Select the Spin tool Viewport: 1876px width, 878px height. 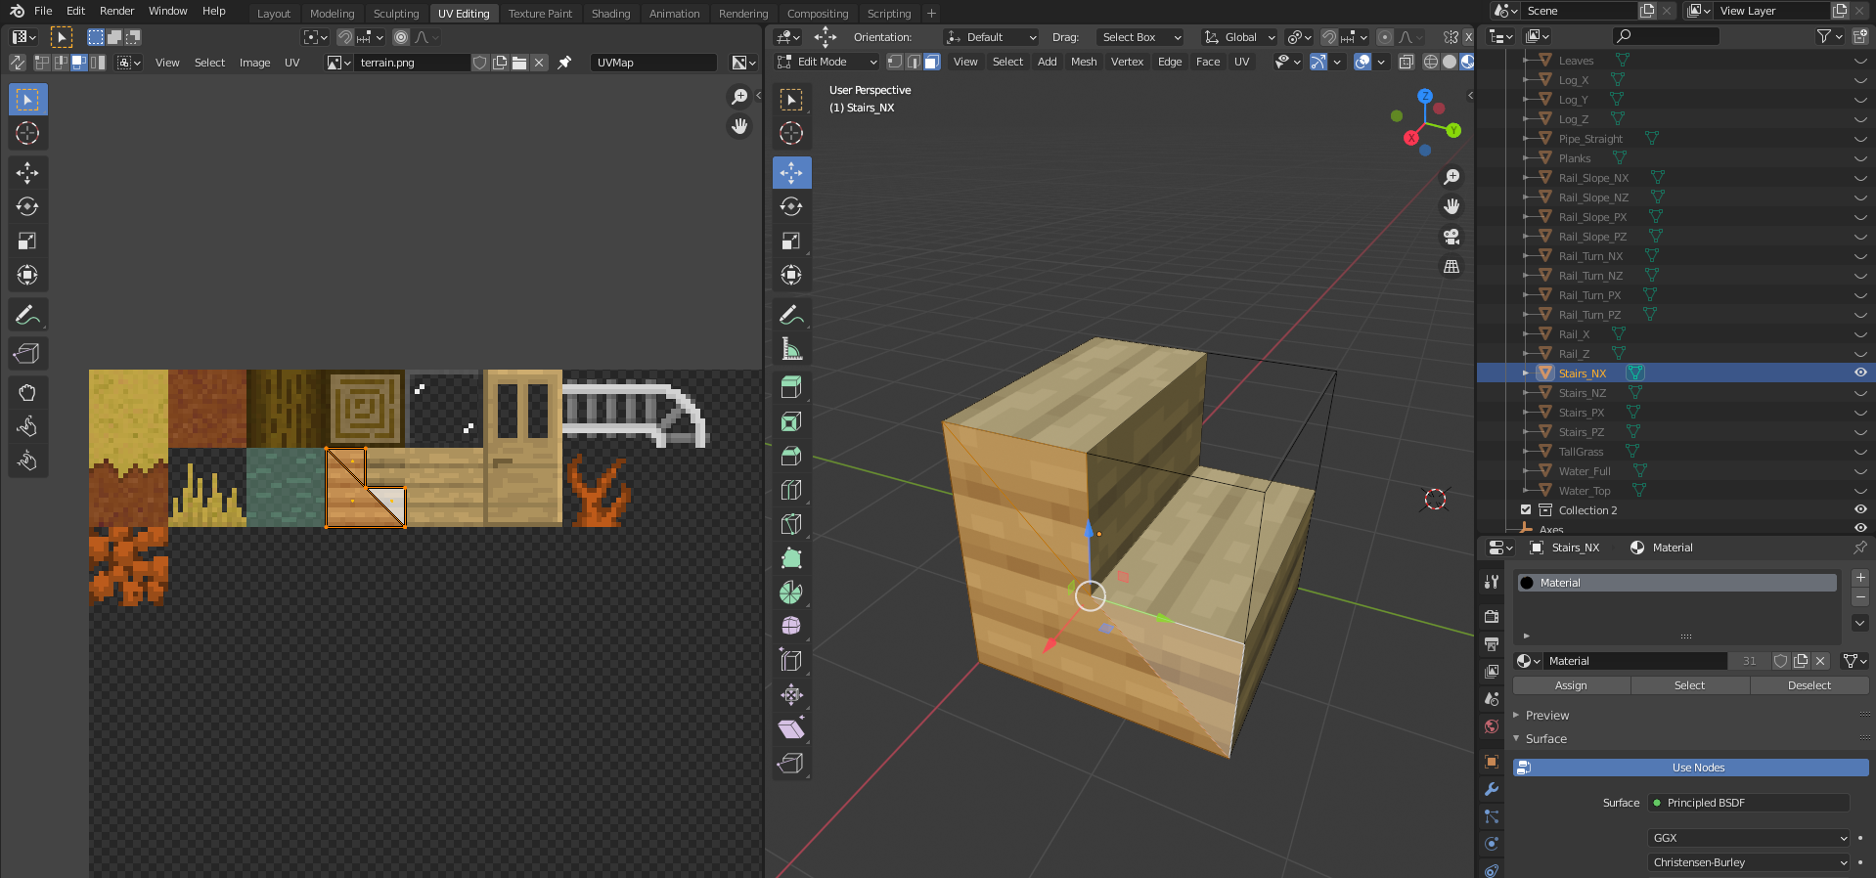pos(791,593)
